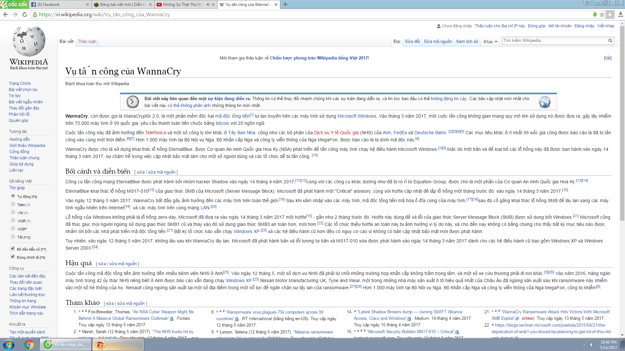Switch to the Thảo luận tab
The image size is (625, 351).
tap(87, 41)
